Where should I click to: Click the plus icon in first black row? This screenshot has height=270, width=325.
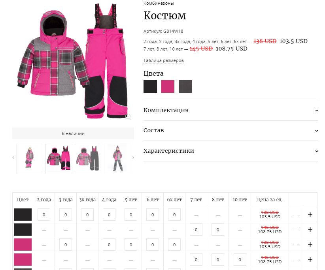(310, 215)
